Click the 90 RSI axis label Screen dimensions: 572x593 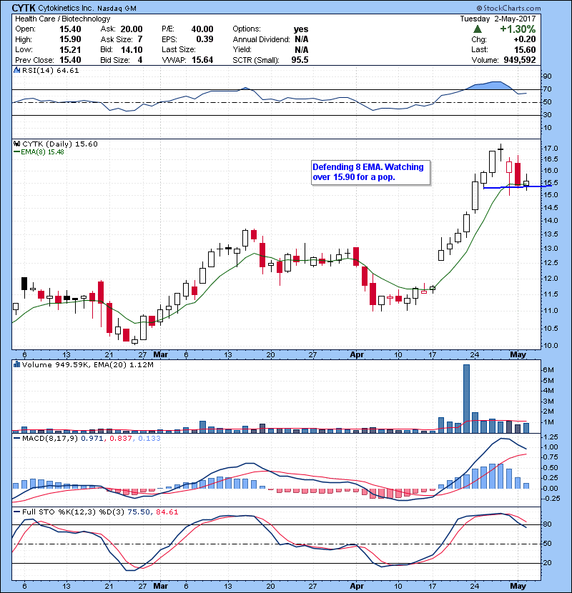(x=548, y=76)
